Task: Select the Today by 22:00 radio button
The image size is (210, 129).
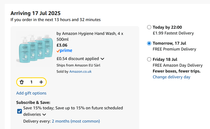Action: click(149, 27)
